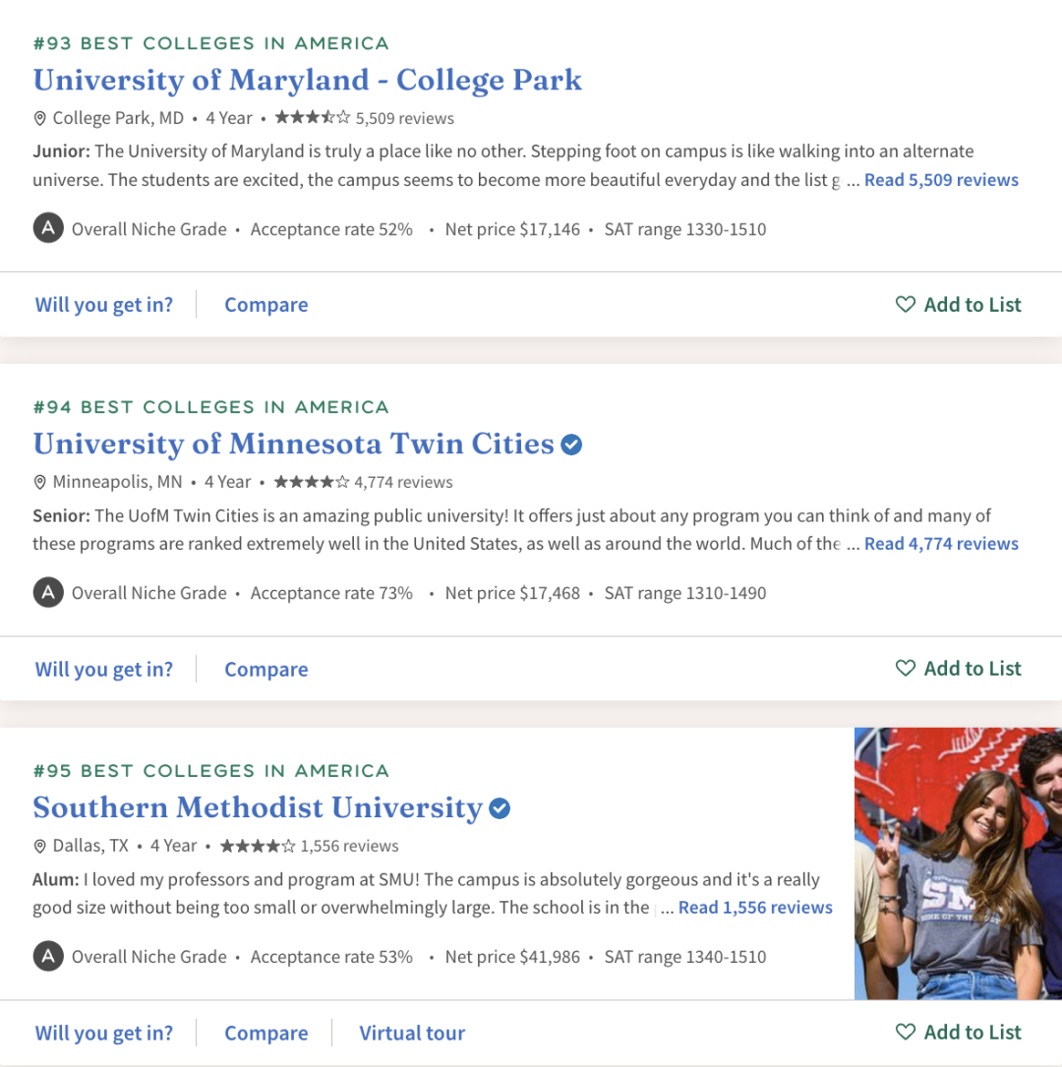This screenshot has height=1067, width=1062.
Task: Click verified checkmark beside University of Minnesota
Action: (x=571, y=445)
